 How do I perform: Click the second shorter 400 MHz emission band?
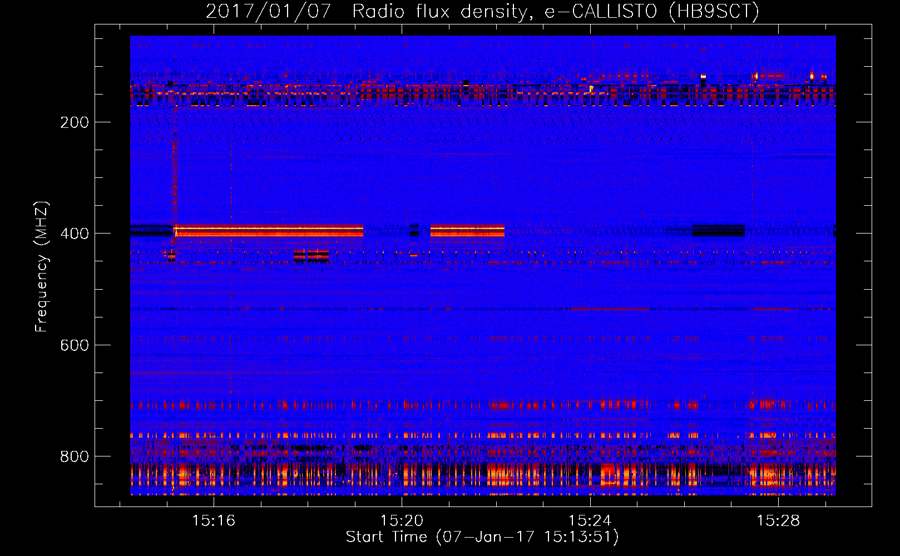(x=467, y=231)
